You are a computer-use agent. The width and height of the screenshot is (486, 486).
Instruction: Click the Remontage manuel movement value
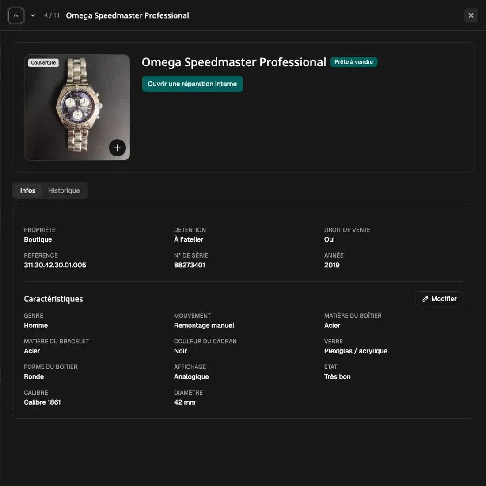click(204, 326)
